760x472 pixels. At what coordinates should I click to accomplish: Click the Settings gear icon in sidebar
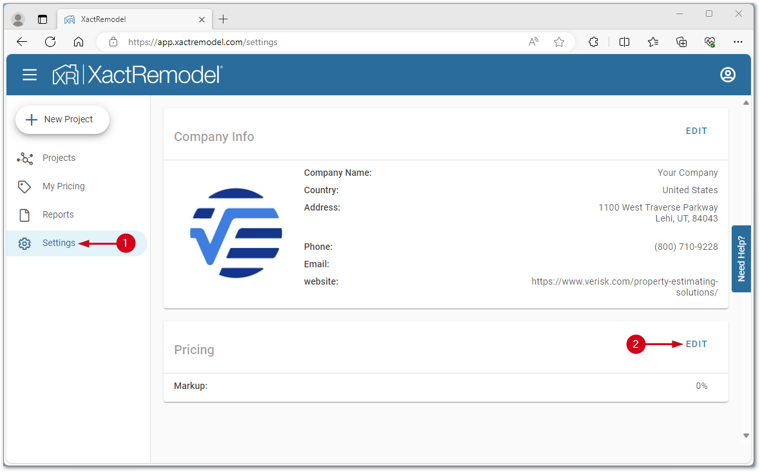[24, 243]
